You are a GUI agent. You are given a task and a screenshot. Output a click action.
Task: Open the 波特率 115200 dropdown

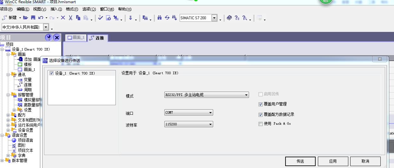(210, 124)
